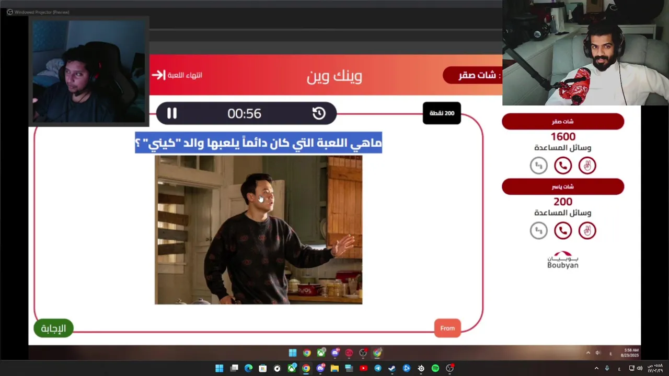Click the 1600 score of شات صقر
Image resolution: width=669 pixels, height=376 pixels.
[x=563, y=137]
